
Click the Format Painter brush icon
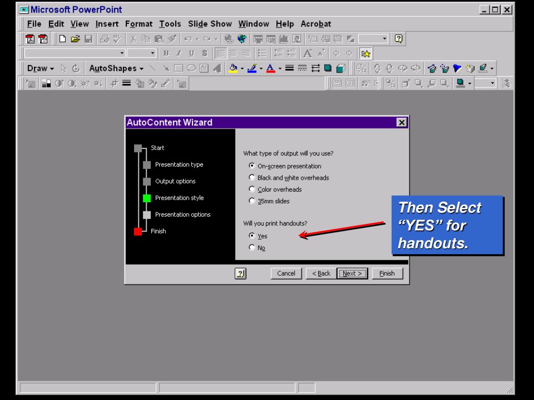[x=172, y=39]
